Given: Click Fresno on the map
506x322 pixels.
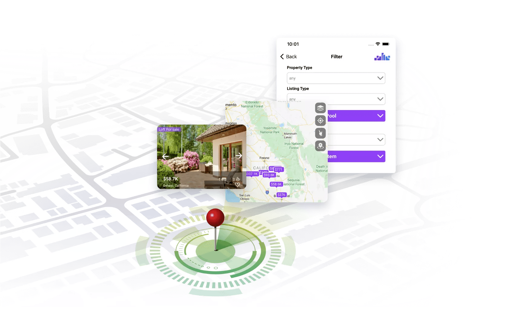Looking at the screenshot, I should (264, 158).
